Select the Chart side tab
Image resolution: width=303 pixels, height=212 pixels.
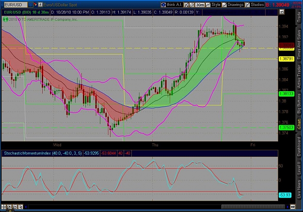point(299,124)
